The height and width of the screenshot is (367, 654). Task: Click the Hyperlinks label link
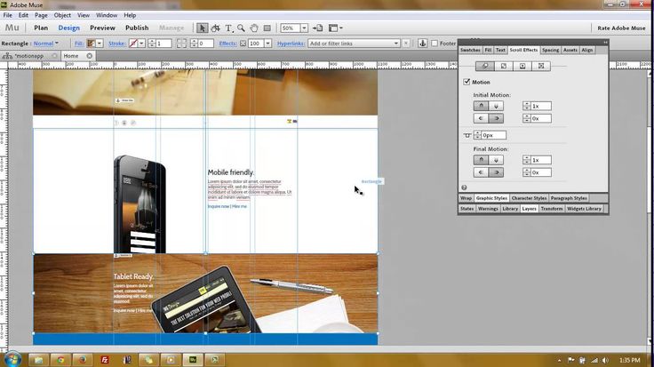click(x=291, y=43)
